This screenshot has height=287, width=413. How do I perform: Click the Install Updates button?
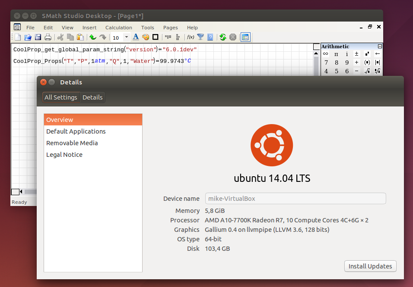pos(370,266)
